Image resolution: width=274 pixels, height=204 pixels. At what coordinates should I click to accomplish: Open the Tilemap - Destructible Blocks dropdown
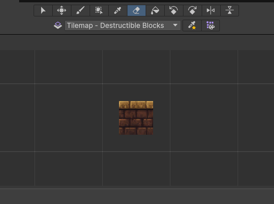point(122,26)
